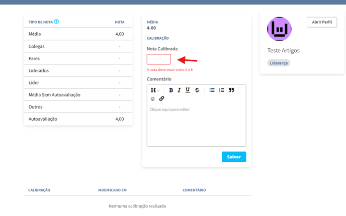The height and width of the screenshot is (216, 346).
Task: Click the 4.00 value under MÉDIA
Action: [x=151, y=28]
